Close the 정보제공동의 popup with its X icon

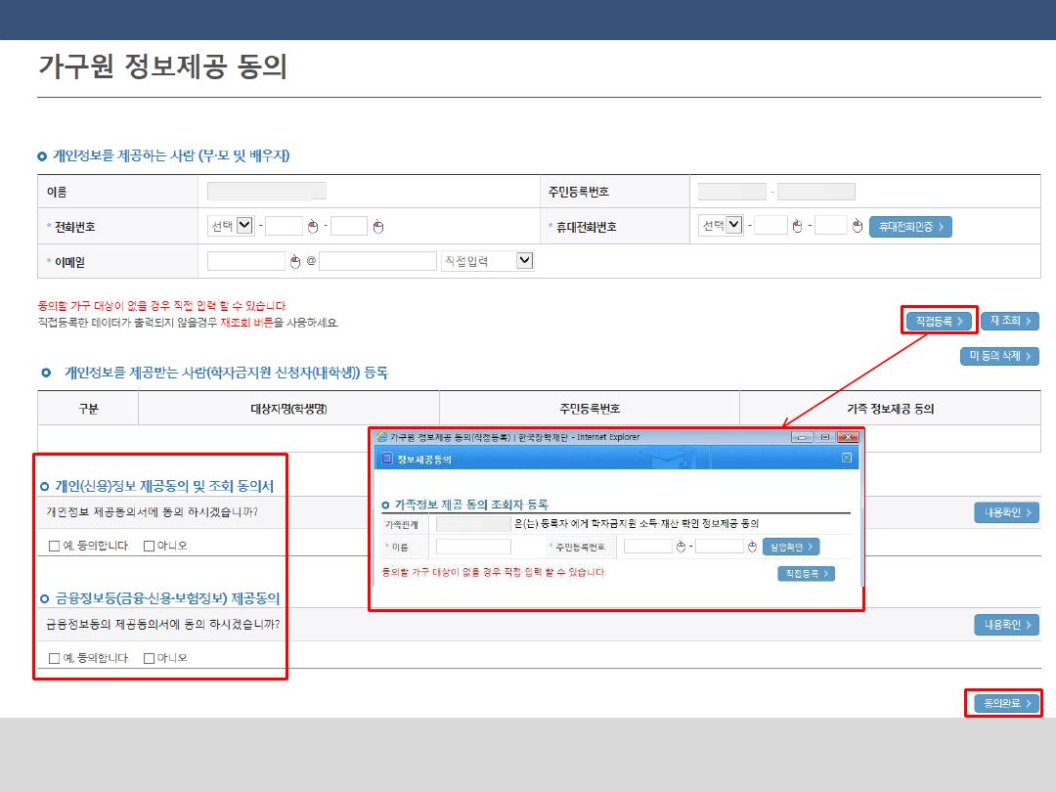(847, 458)
